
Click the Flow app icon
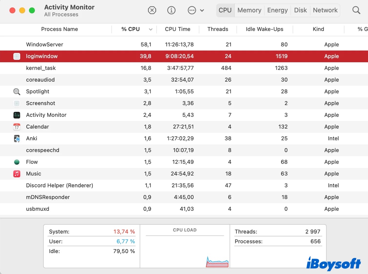[x=17, y=162]
